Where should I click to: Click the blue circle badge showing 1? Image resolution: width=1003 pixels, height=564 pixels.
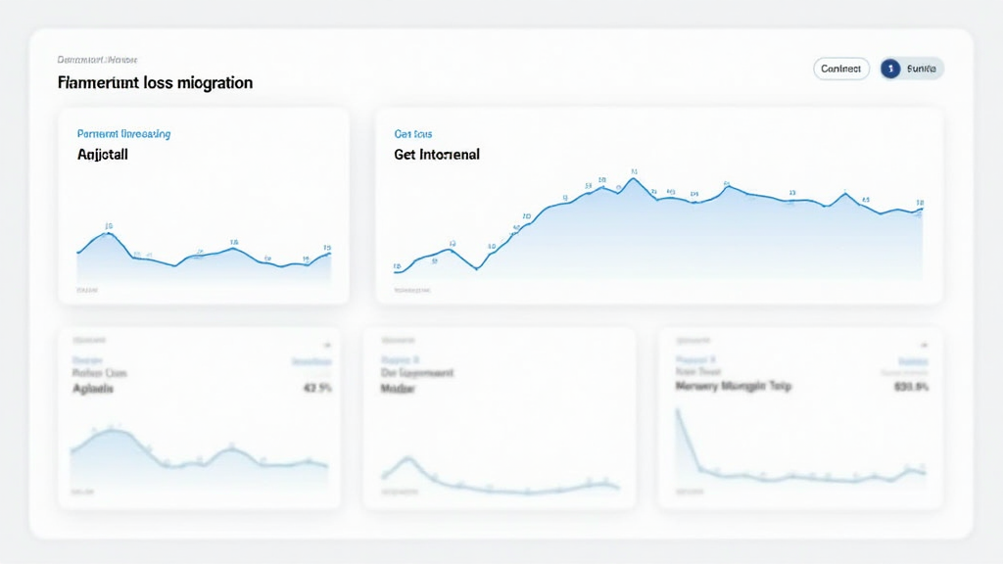(890, 69)
